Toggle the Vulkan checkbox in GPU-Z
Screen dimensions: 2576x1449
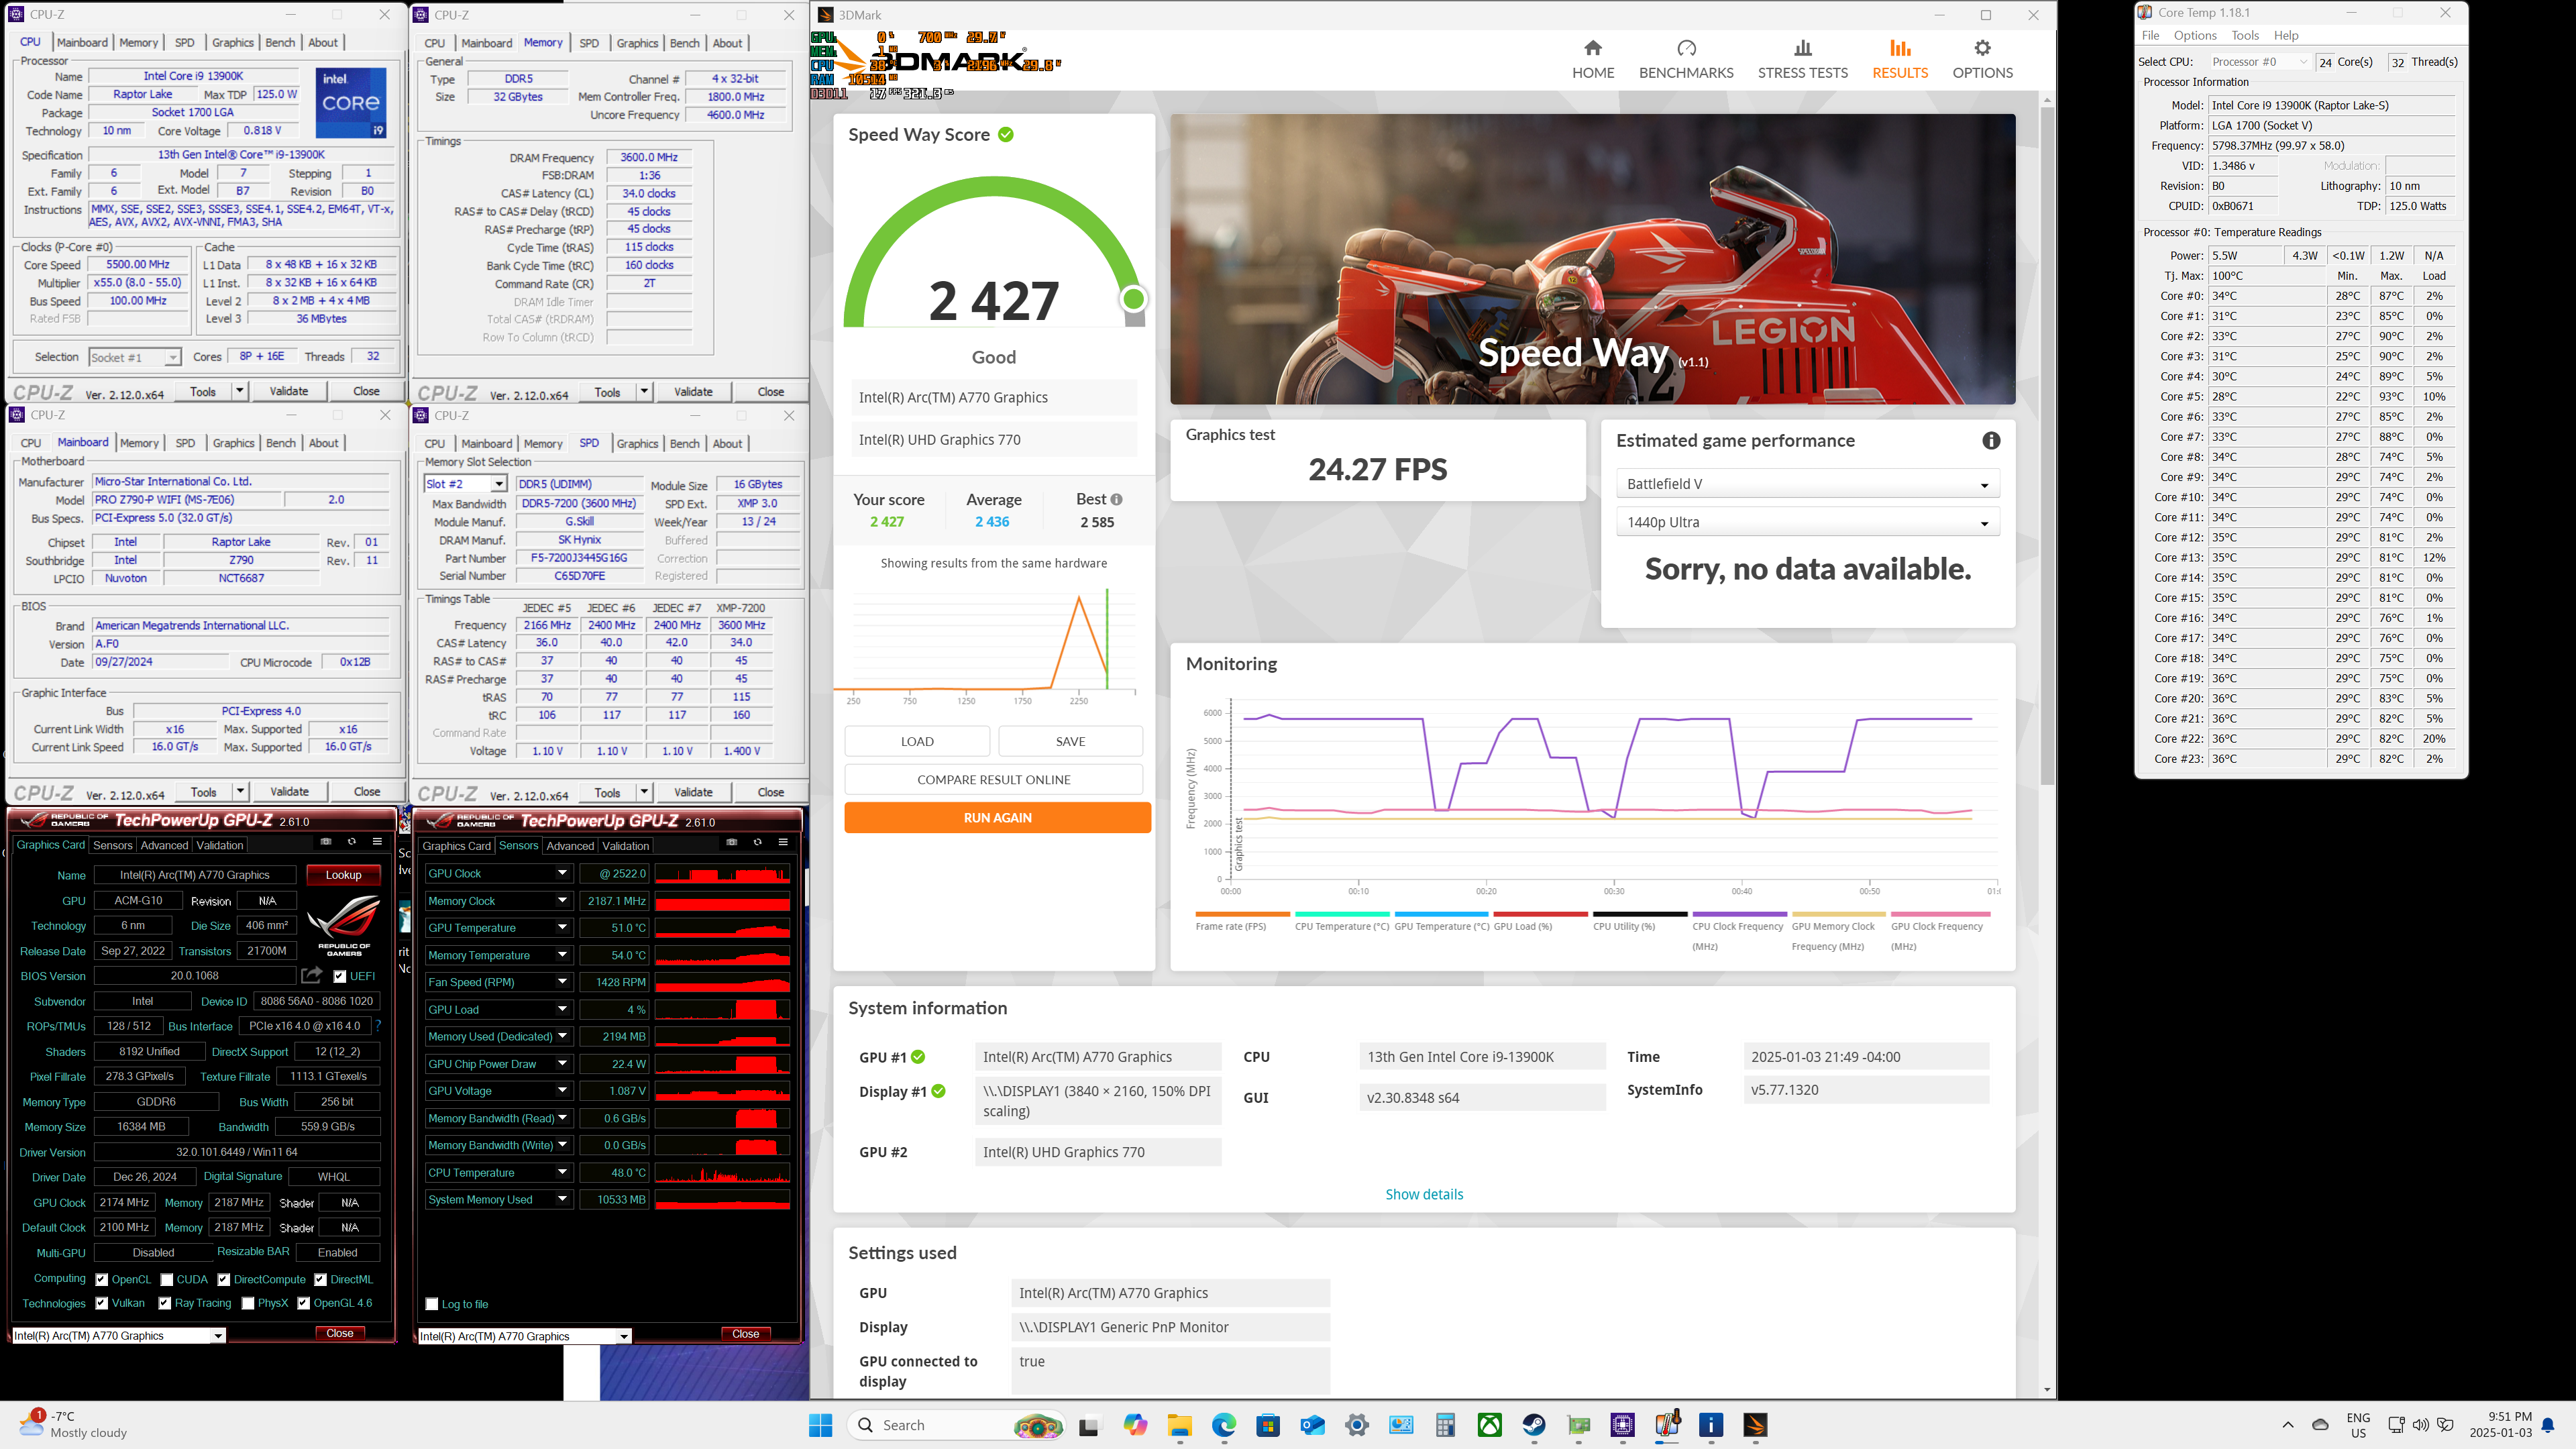101,1303
